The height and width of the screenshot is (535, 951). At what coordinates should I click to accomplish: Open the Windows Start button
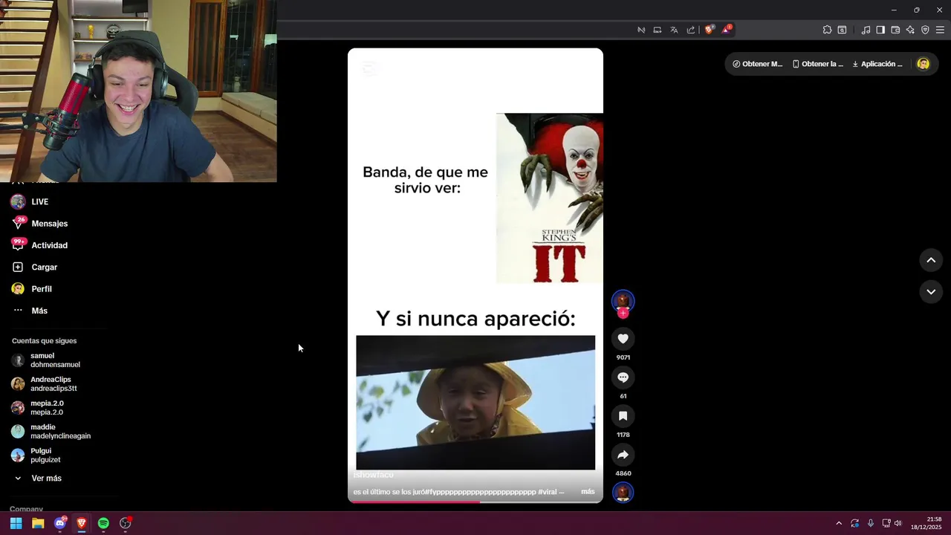pyautogui.click(x=16, y=523)
